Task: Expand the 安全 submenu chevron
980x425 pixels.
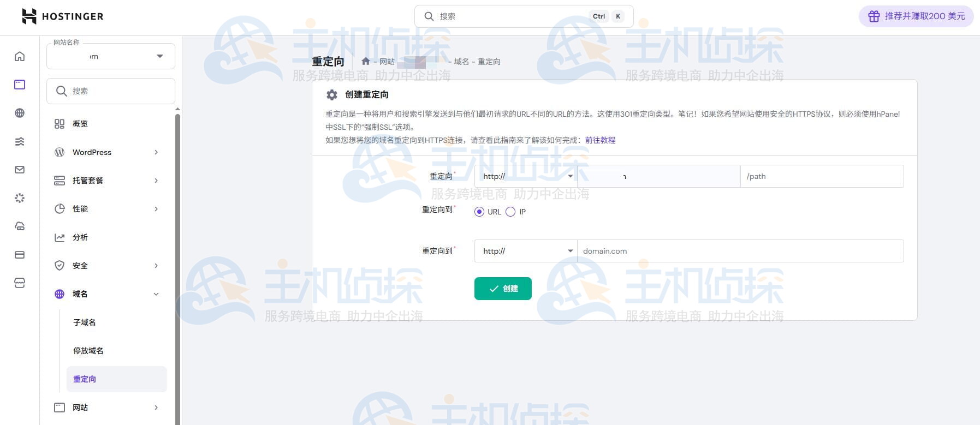Action: tap(156, 266)
